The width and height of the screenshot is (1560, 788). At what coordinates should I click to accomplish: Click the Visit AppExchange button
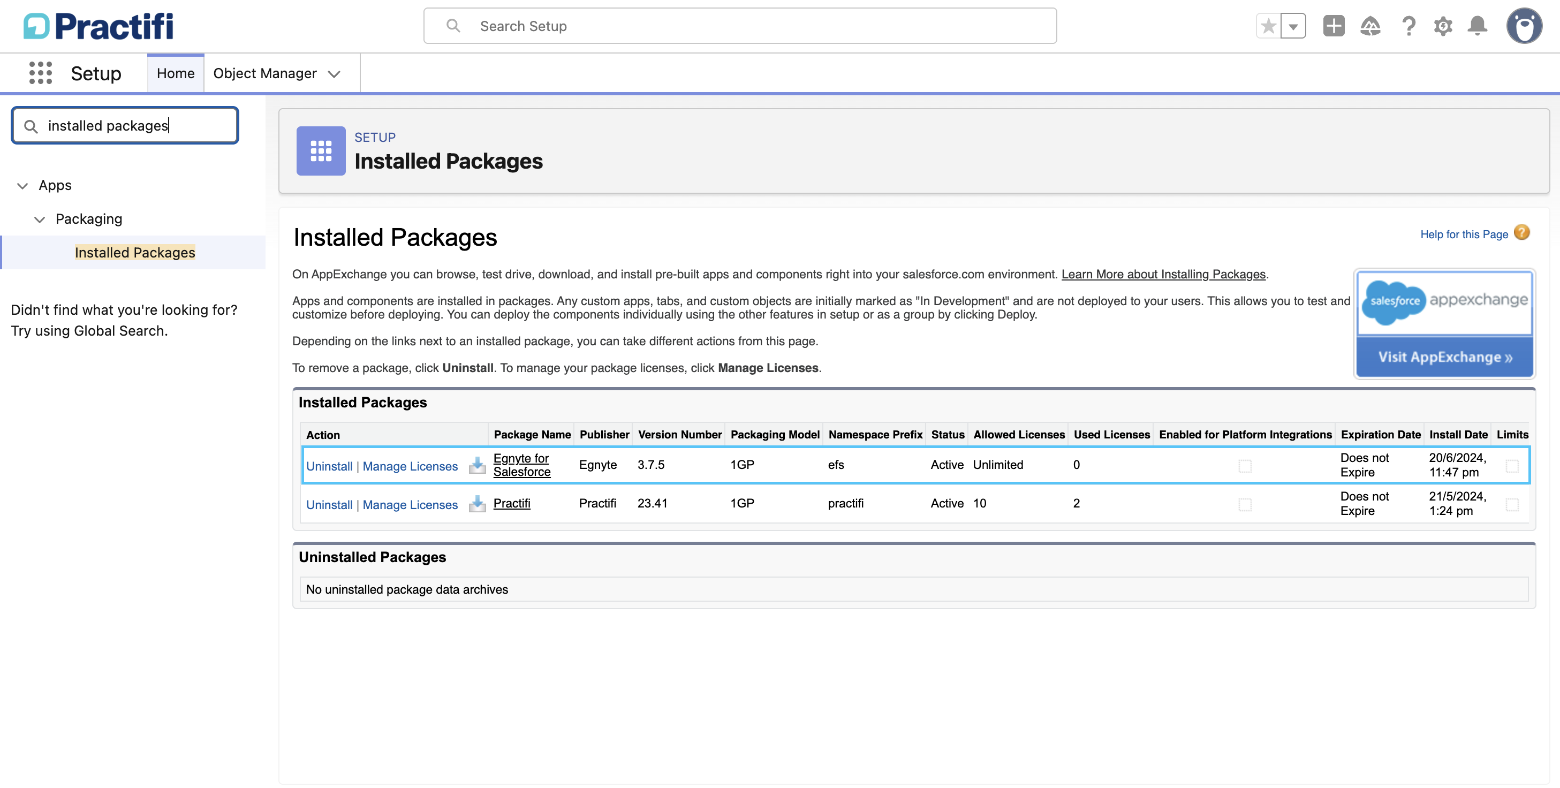tap(1444, 358)
